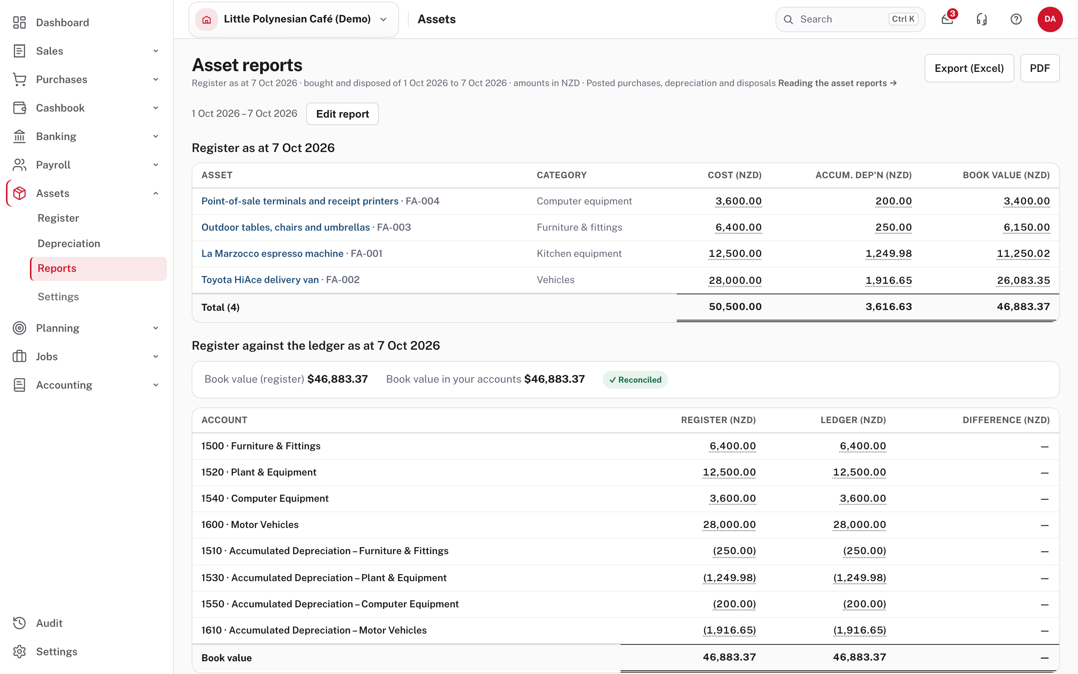Open Point-of-sale terminals and receipt printers

point(300,201)
